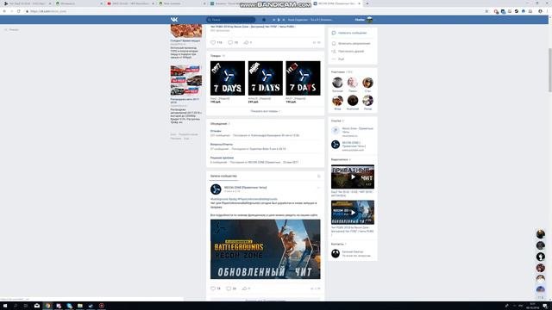This screenshot has width=552, height=310.
Task: Open the H1Z1 7 DAYS product thumbnail
Action: click(x=303, y=78)
